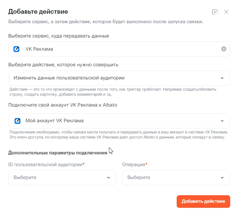
Task: Open the ID пользовательской аудитории dropdown
Action: pyautogui.click(x=59, y=178)
